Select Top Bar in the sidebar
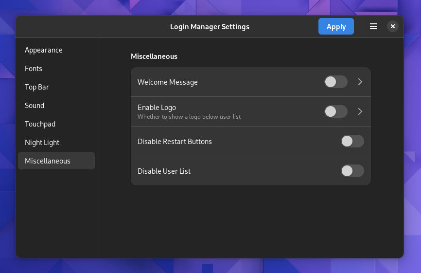The image size is (421, 273). tap(37, 87)
